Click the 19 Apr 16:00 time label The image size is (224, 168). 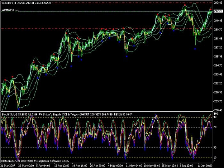(80, 166)
